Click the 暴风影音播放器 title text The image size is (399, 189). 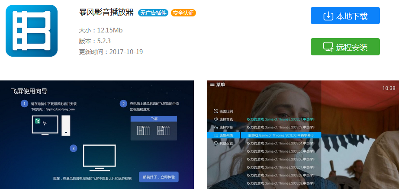(106, 13)
